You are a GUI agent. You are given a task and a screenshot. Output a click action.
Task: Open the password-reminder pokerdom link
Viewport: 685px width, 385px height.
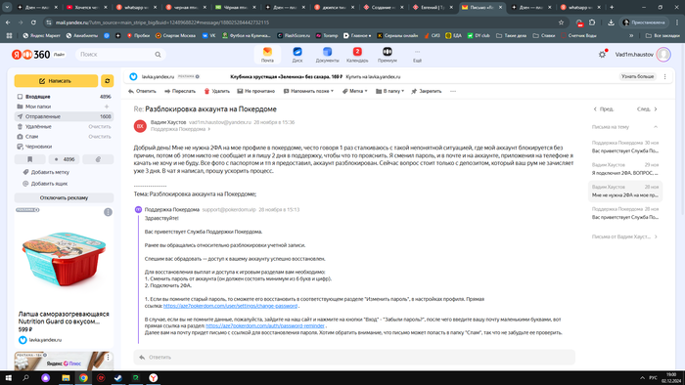pyautogui.click(x=265, y=325)
